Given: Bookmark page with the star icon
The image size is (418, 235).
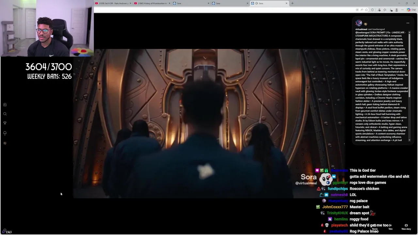Looking at the screenshot, I should [x=366, y=10].
